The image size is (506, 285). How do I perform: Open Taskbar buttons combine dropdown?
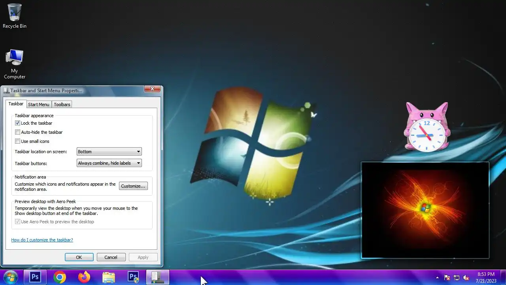(x=109, y=163)
